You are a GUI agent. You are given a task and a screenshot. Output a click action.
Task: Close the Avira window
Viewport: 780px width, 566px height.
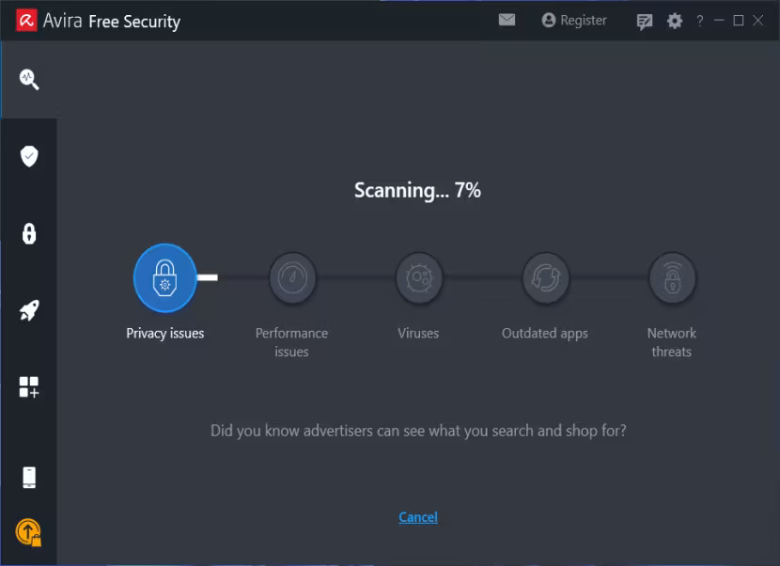click(757, 21)
